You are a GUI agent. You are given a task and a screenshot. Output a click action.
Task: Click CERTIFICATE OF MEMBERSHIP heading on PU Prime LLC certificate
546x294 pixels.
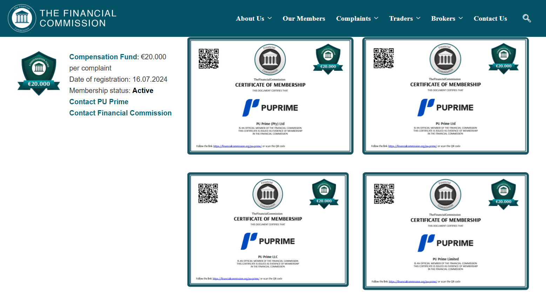(x=268, y=219)
